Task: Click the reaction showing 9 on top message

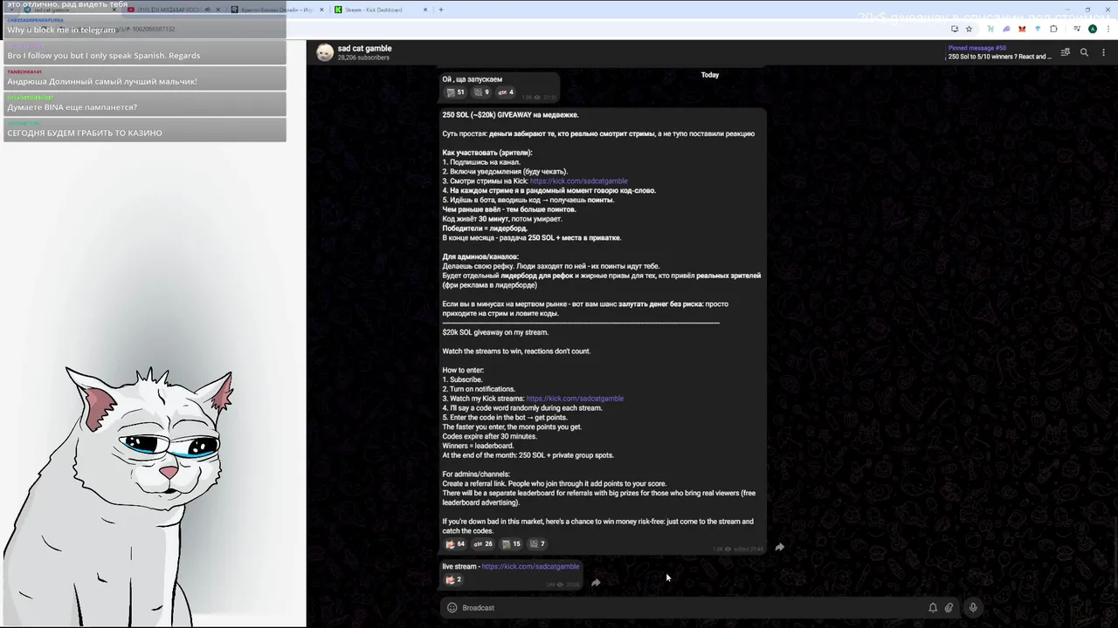Action: (x=481, y=92)
